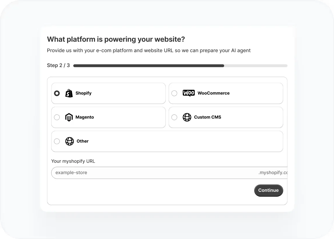Click the WooCommerce logo
This screenshot has height=239, width=334.
188,93
